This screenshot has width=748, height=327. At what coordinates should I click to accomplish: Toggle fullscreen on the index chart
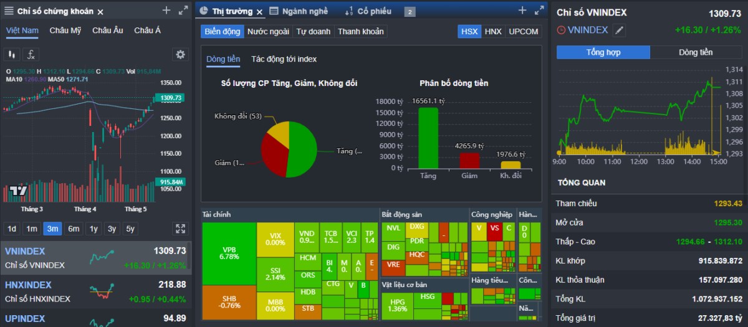click(180, 229)
